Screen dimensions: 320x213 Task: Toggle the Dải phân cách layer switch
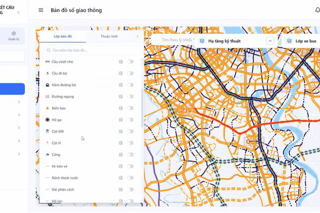pos(130,189)
